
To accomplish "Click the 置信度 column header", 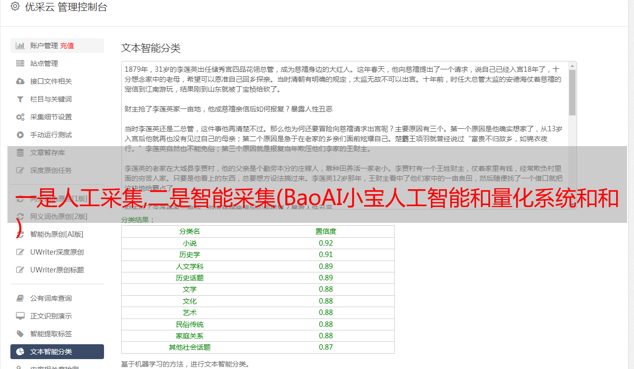I will (x=326, y=231).
